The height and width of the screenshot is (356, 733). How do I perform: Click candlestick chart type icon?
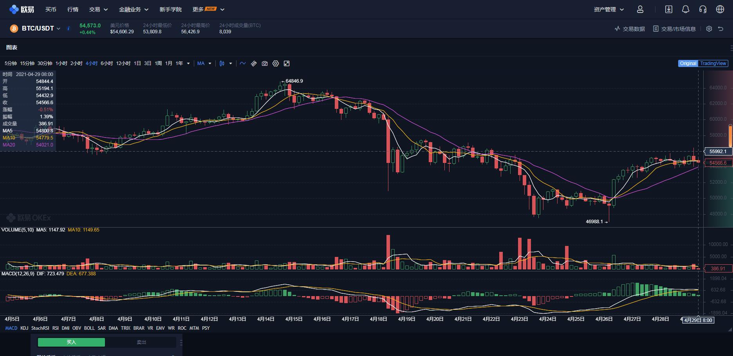click(222, 63)
